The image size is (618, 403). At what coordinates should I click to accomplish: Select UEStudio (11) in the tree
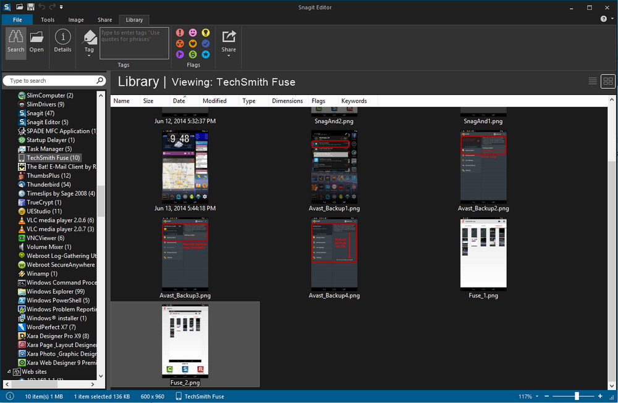40,211
